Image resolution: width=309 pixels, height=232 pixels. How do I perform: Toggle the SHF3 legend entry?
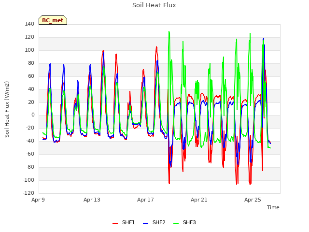184,222
